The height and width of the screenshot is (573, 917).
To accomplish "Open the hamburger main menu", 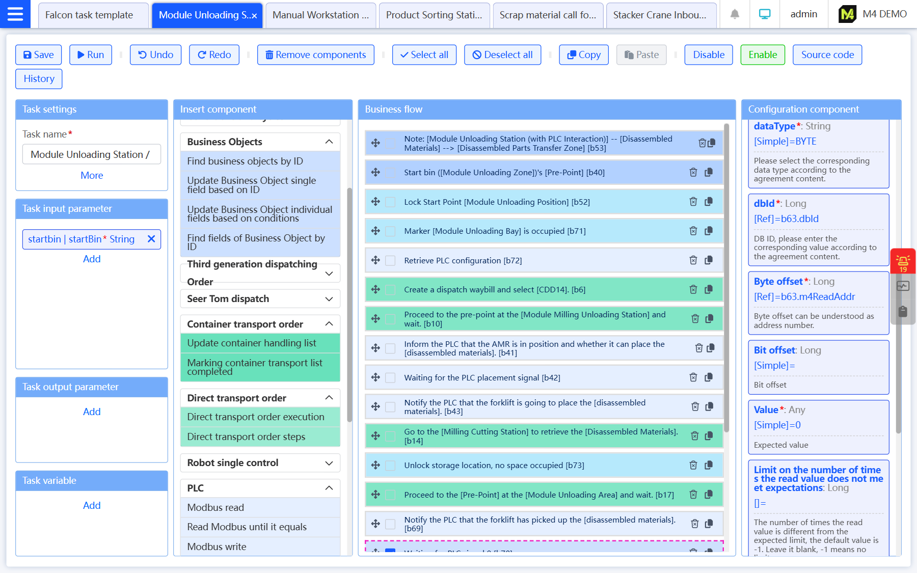I will (15, 14).
